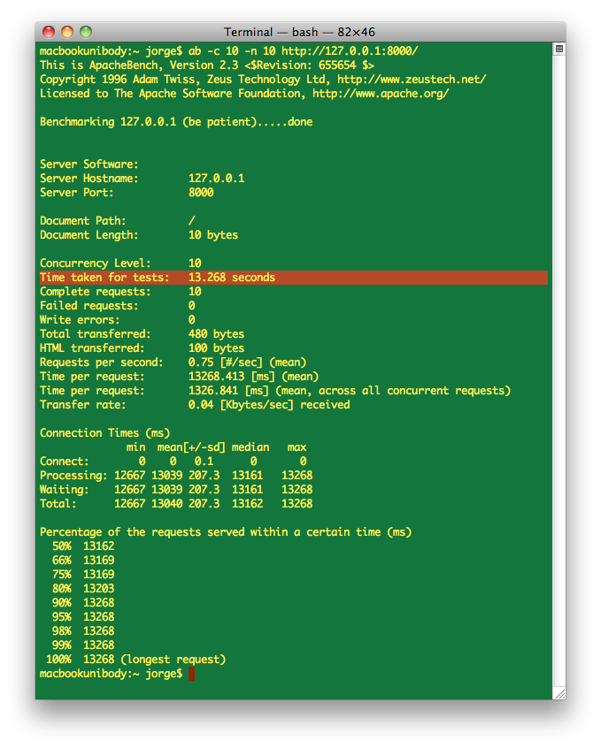Click the Terminal — bash — 82×46 title
601x748 pixels.
[x=299, y=32]
